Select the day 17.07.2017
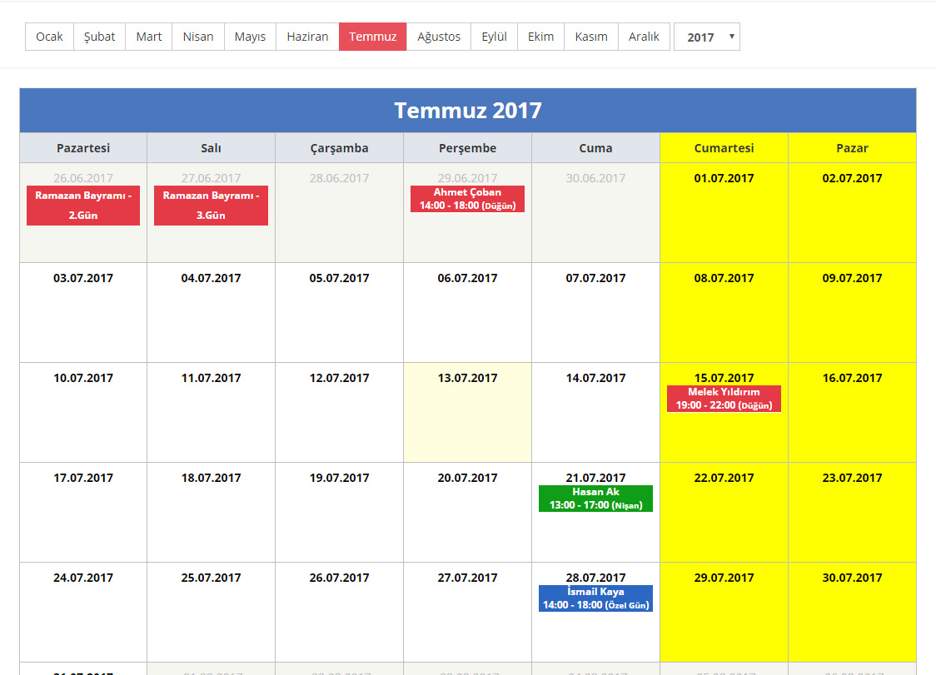Image resolution: width=936 pixels, height=675 pixels. (83, 512)
